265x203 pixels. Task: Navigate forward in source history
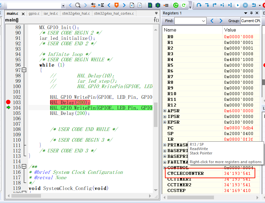[x=140, y=5]
